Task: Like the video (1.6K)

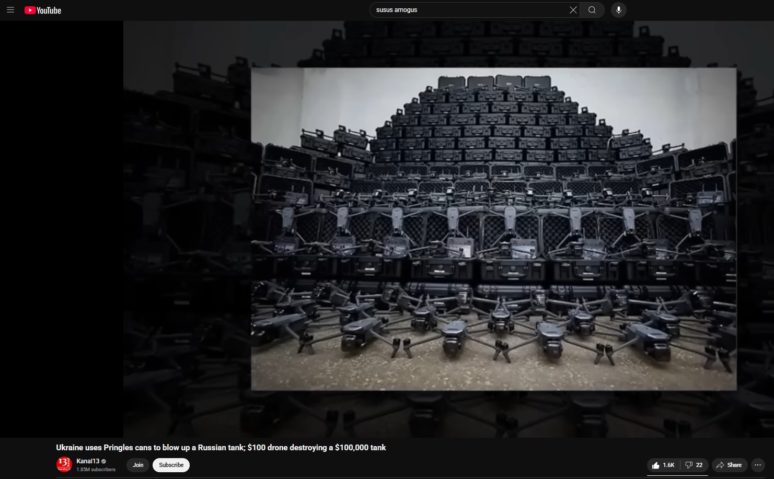Action: pos(663,465)
